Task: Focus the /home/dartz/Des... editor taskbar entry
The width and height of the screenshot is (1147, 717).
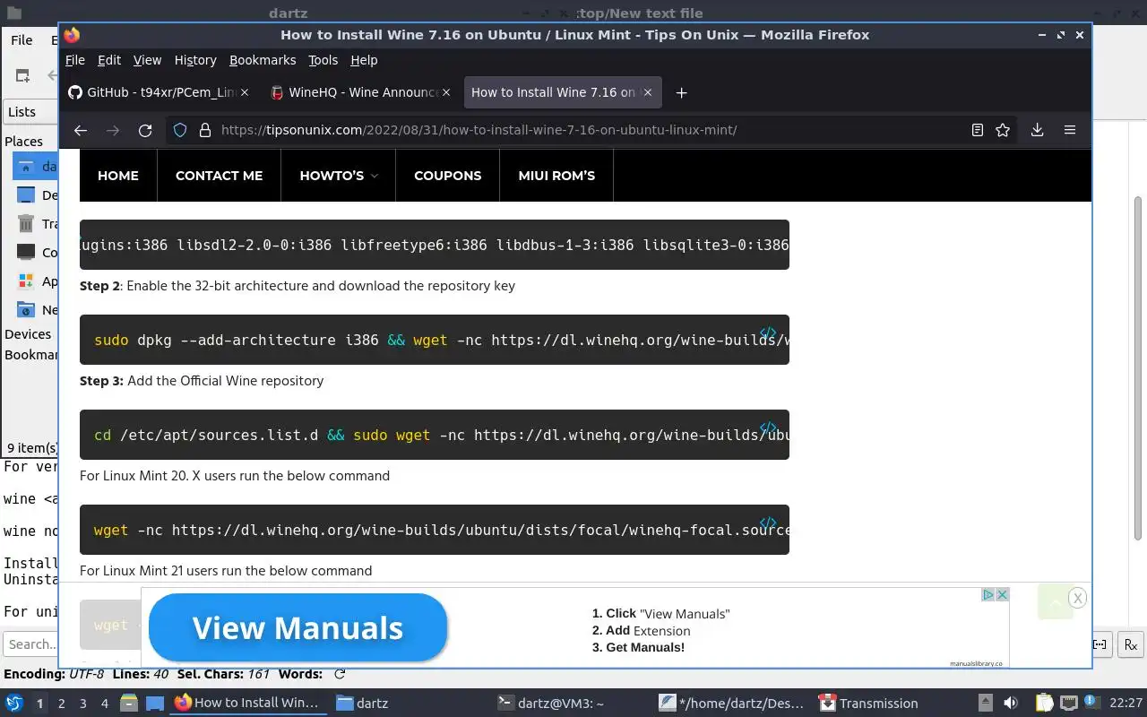Action: tap(732, 704)
